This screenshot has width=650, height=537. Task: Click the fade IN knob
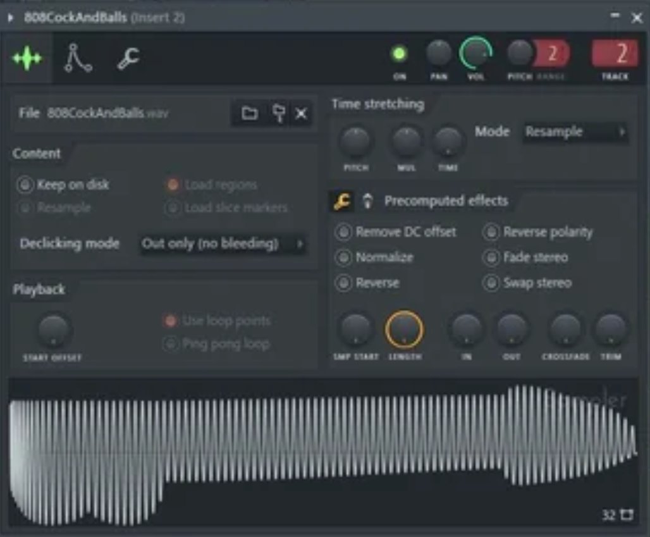click(x=467, y=330)
